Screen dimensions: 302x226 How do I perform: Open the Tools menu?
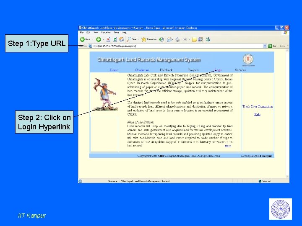pyautogui.click(x=117, y=33)
